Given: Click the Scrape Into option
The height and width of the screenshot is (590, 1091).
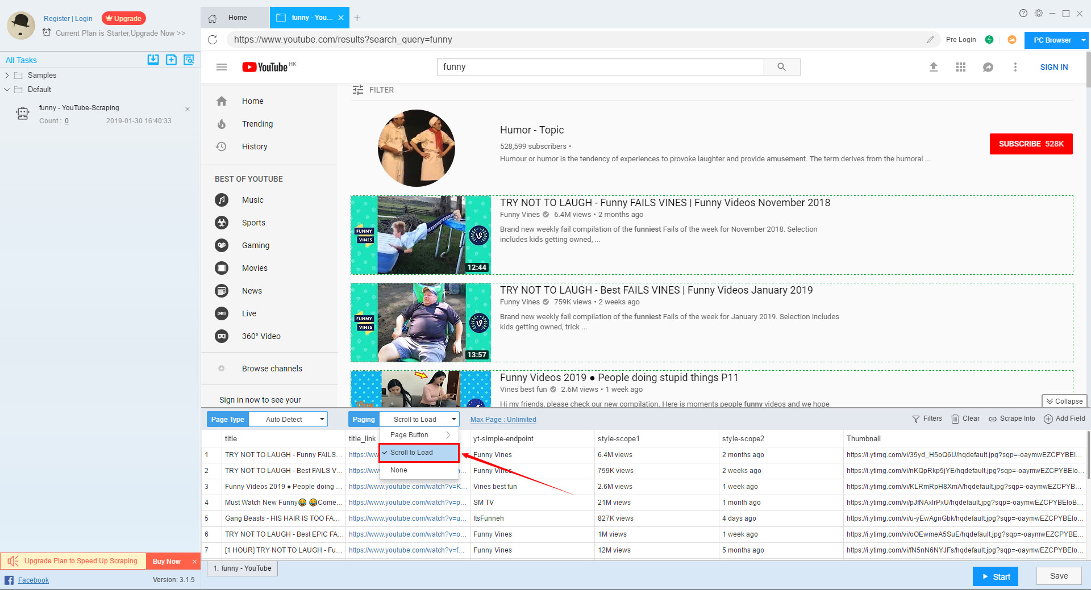Looking at the screenshot, I should 1012,419.
